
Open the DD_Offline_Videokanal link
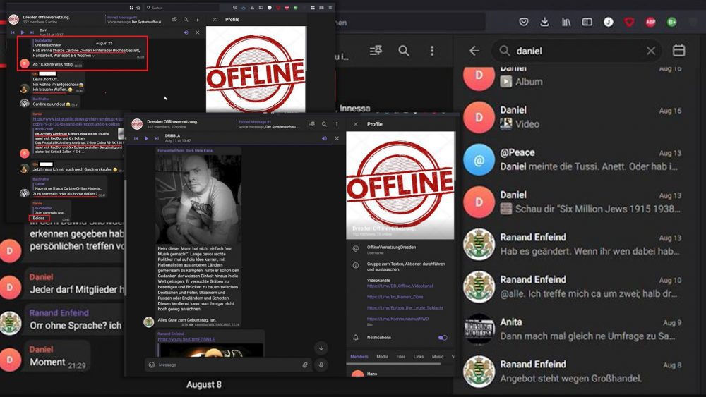[400, 286]
